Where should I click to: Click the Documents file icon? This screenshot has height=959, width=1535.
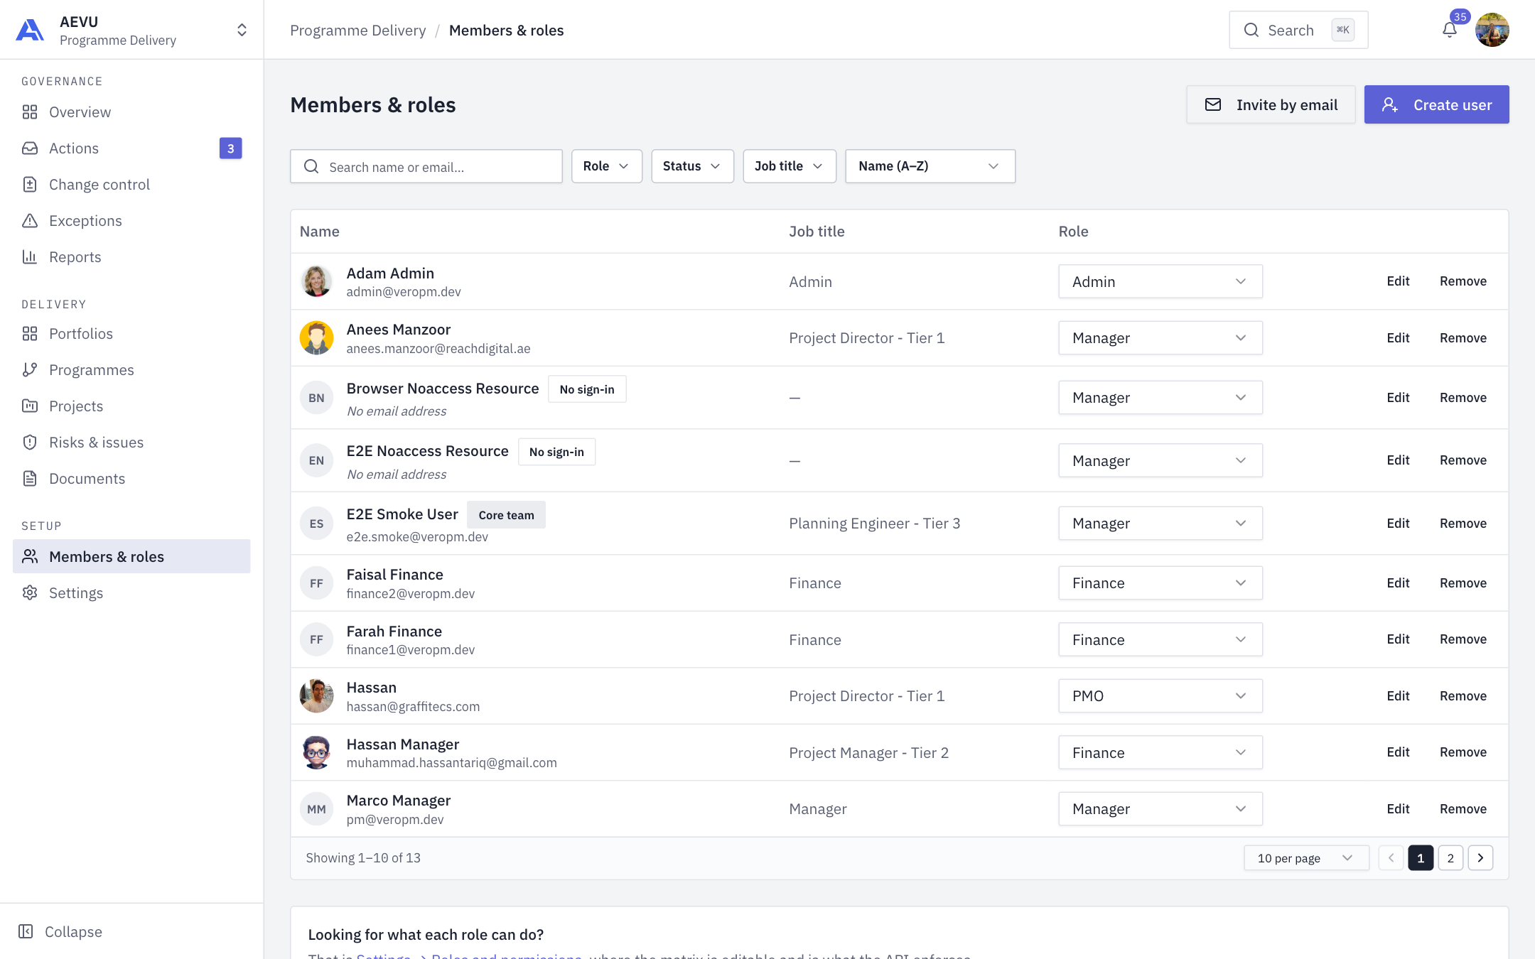(x=30, y=479)
